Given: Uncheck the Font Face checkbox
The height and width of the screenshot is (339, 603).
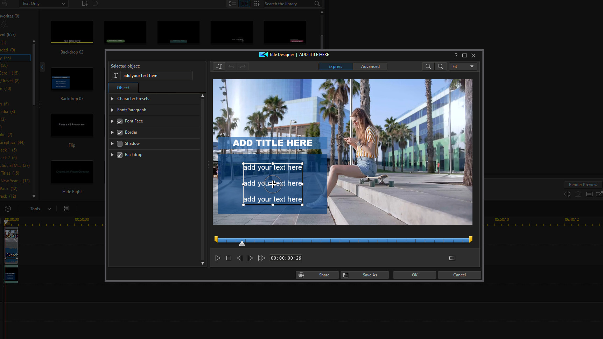Looking at the screenshot, I should (x=120, y=121).
